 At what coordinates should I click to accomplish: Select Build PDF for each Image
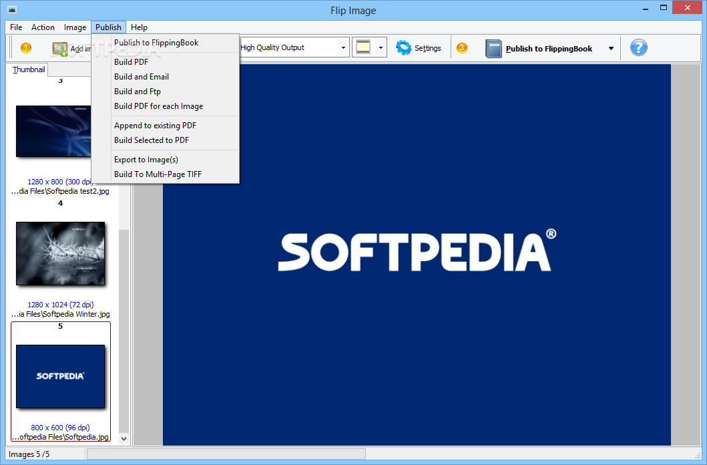(165, 106)
